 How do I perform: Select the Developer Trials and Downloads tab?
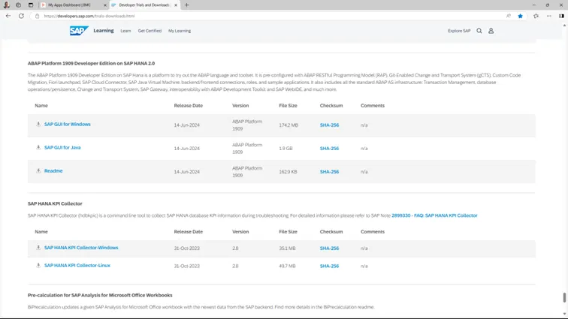coord(144,5)
